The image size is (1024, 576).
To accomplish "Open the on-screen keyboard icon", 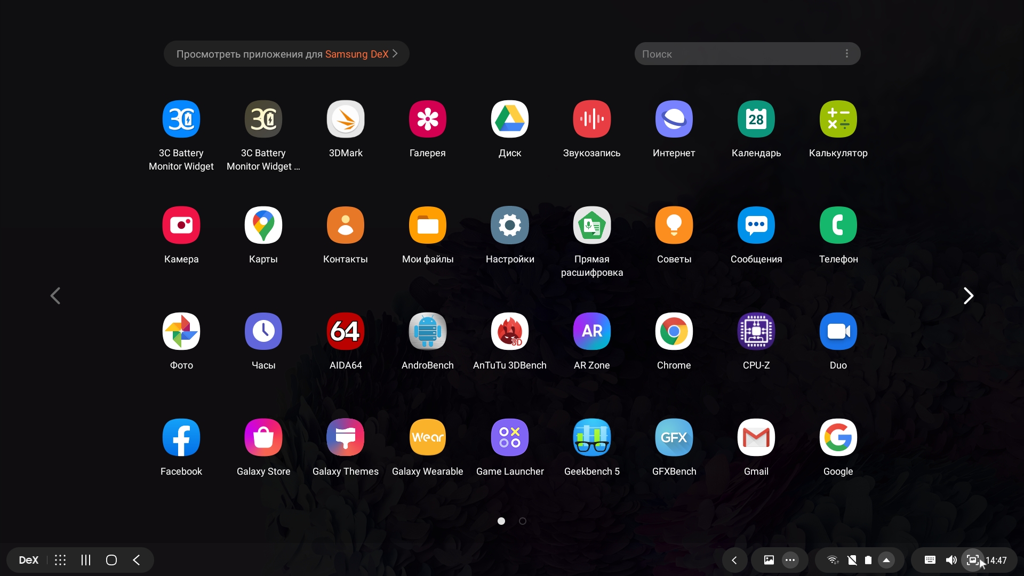I will pos(930,560).
